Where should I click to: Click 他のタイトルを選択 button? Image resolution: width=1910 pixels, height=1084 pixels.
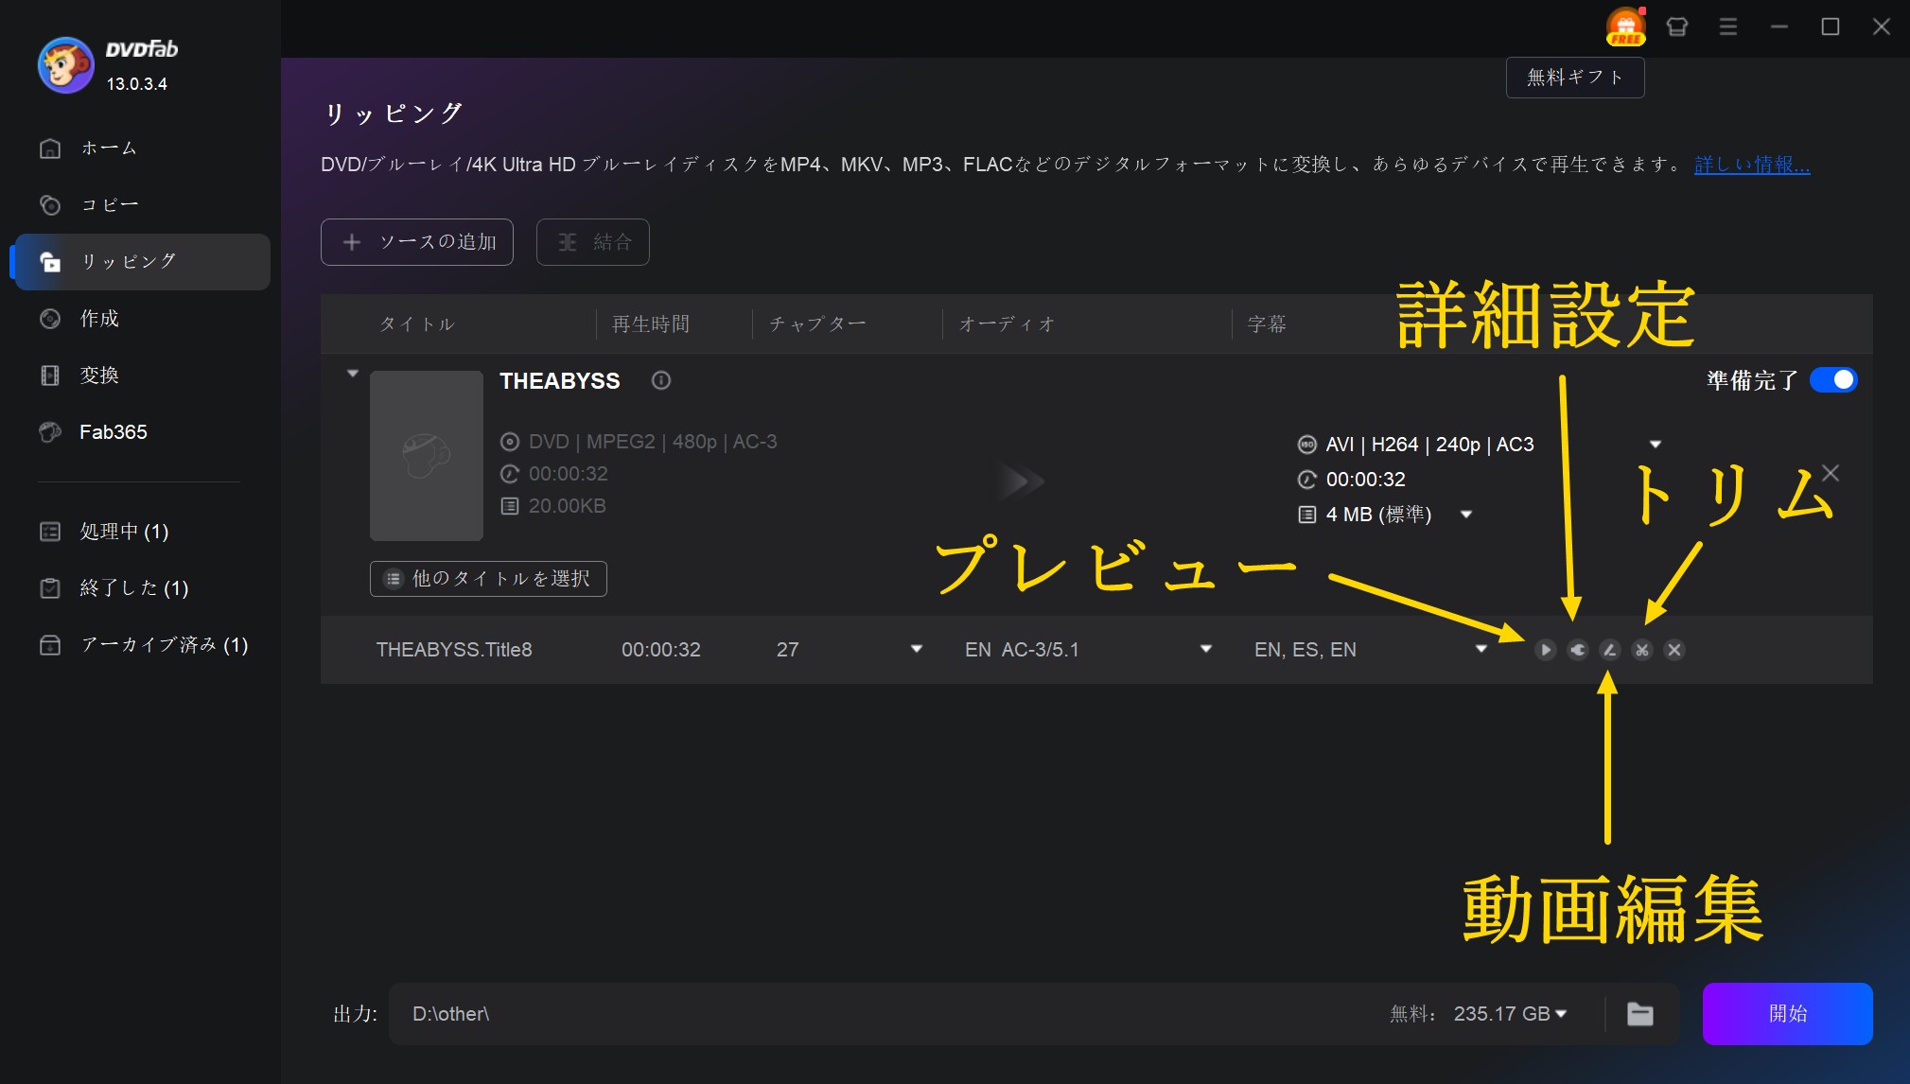pyautogui.click(x=488, y=579)
